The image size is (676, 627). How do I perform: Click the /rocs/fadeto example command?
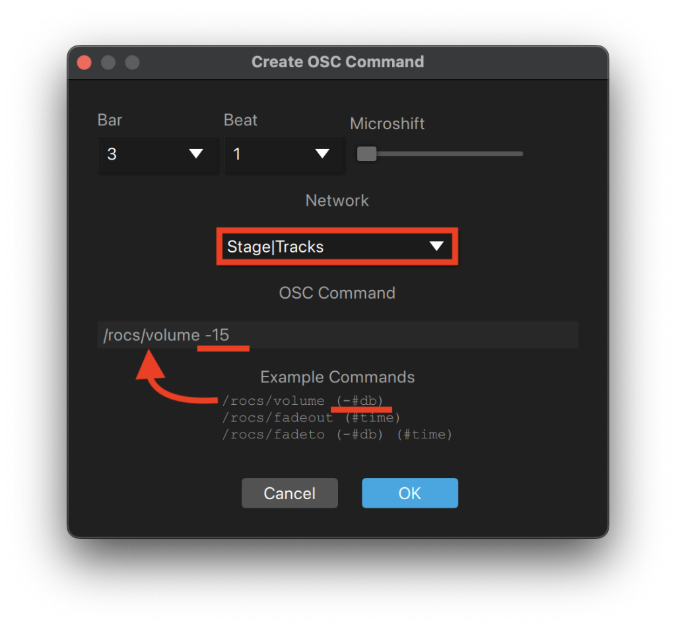(x=337, y=434)
